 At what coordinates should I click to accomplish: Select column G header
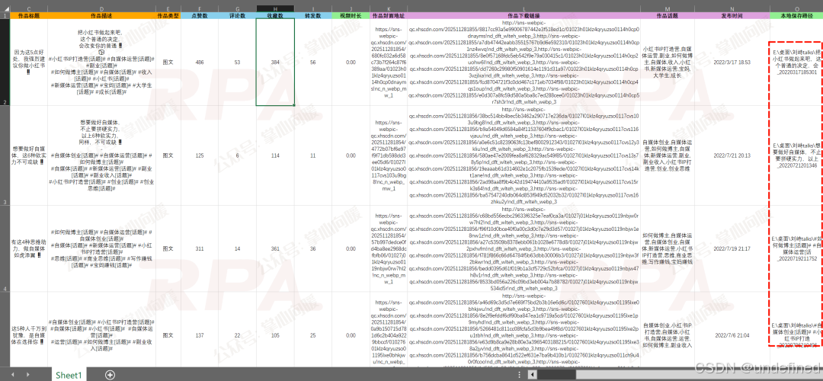click(x=237, y=9)
